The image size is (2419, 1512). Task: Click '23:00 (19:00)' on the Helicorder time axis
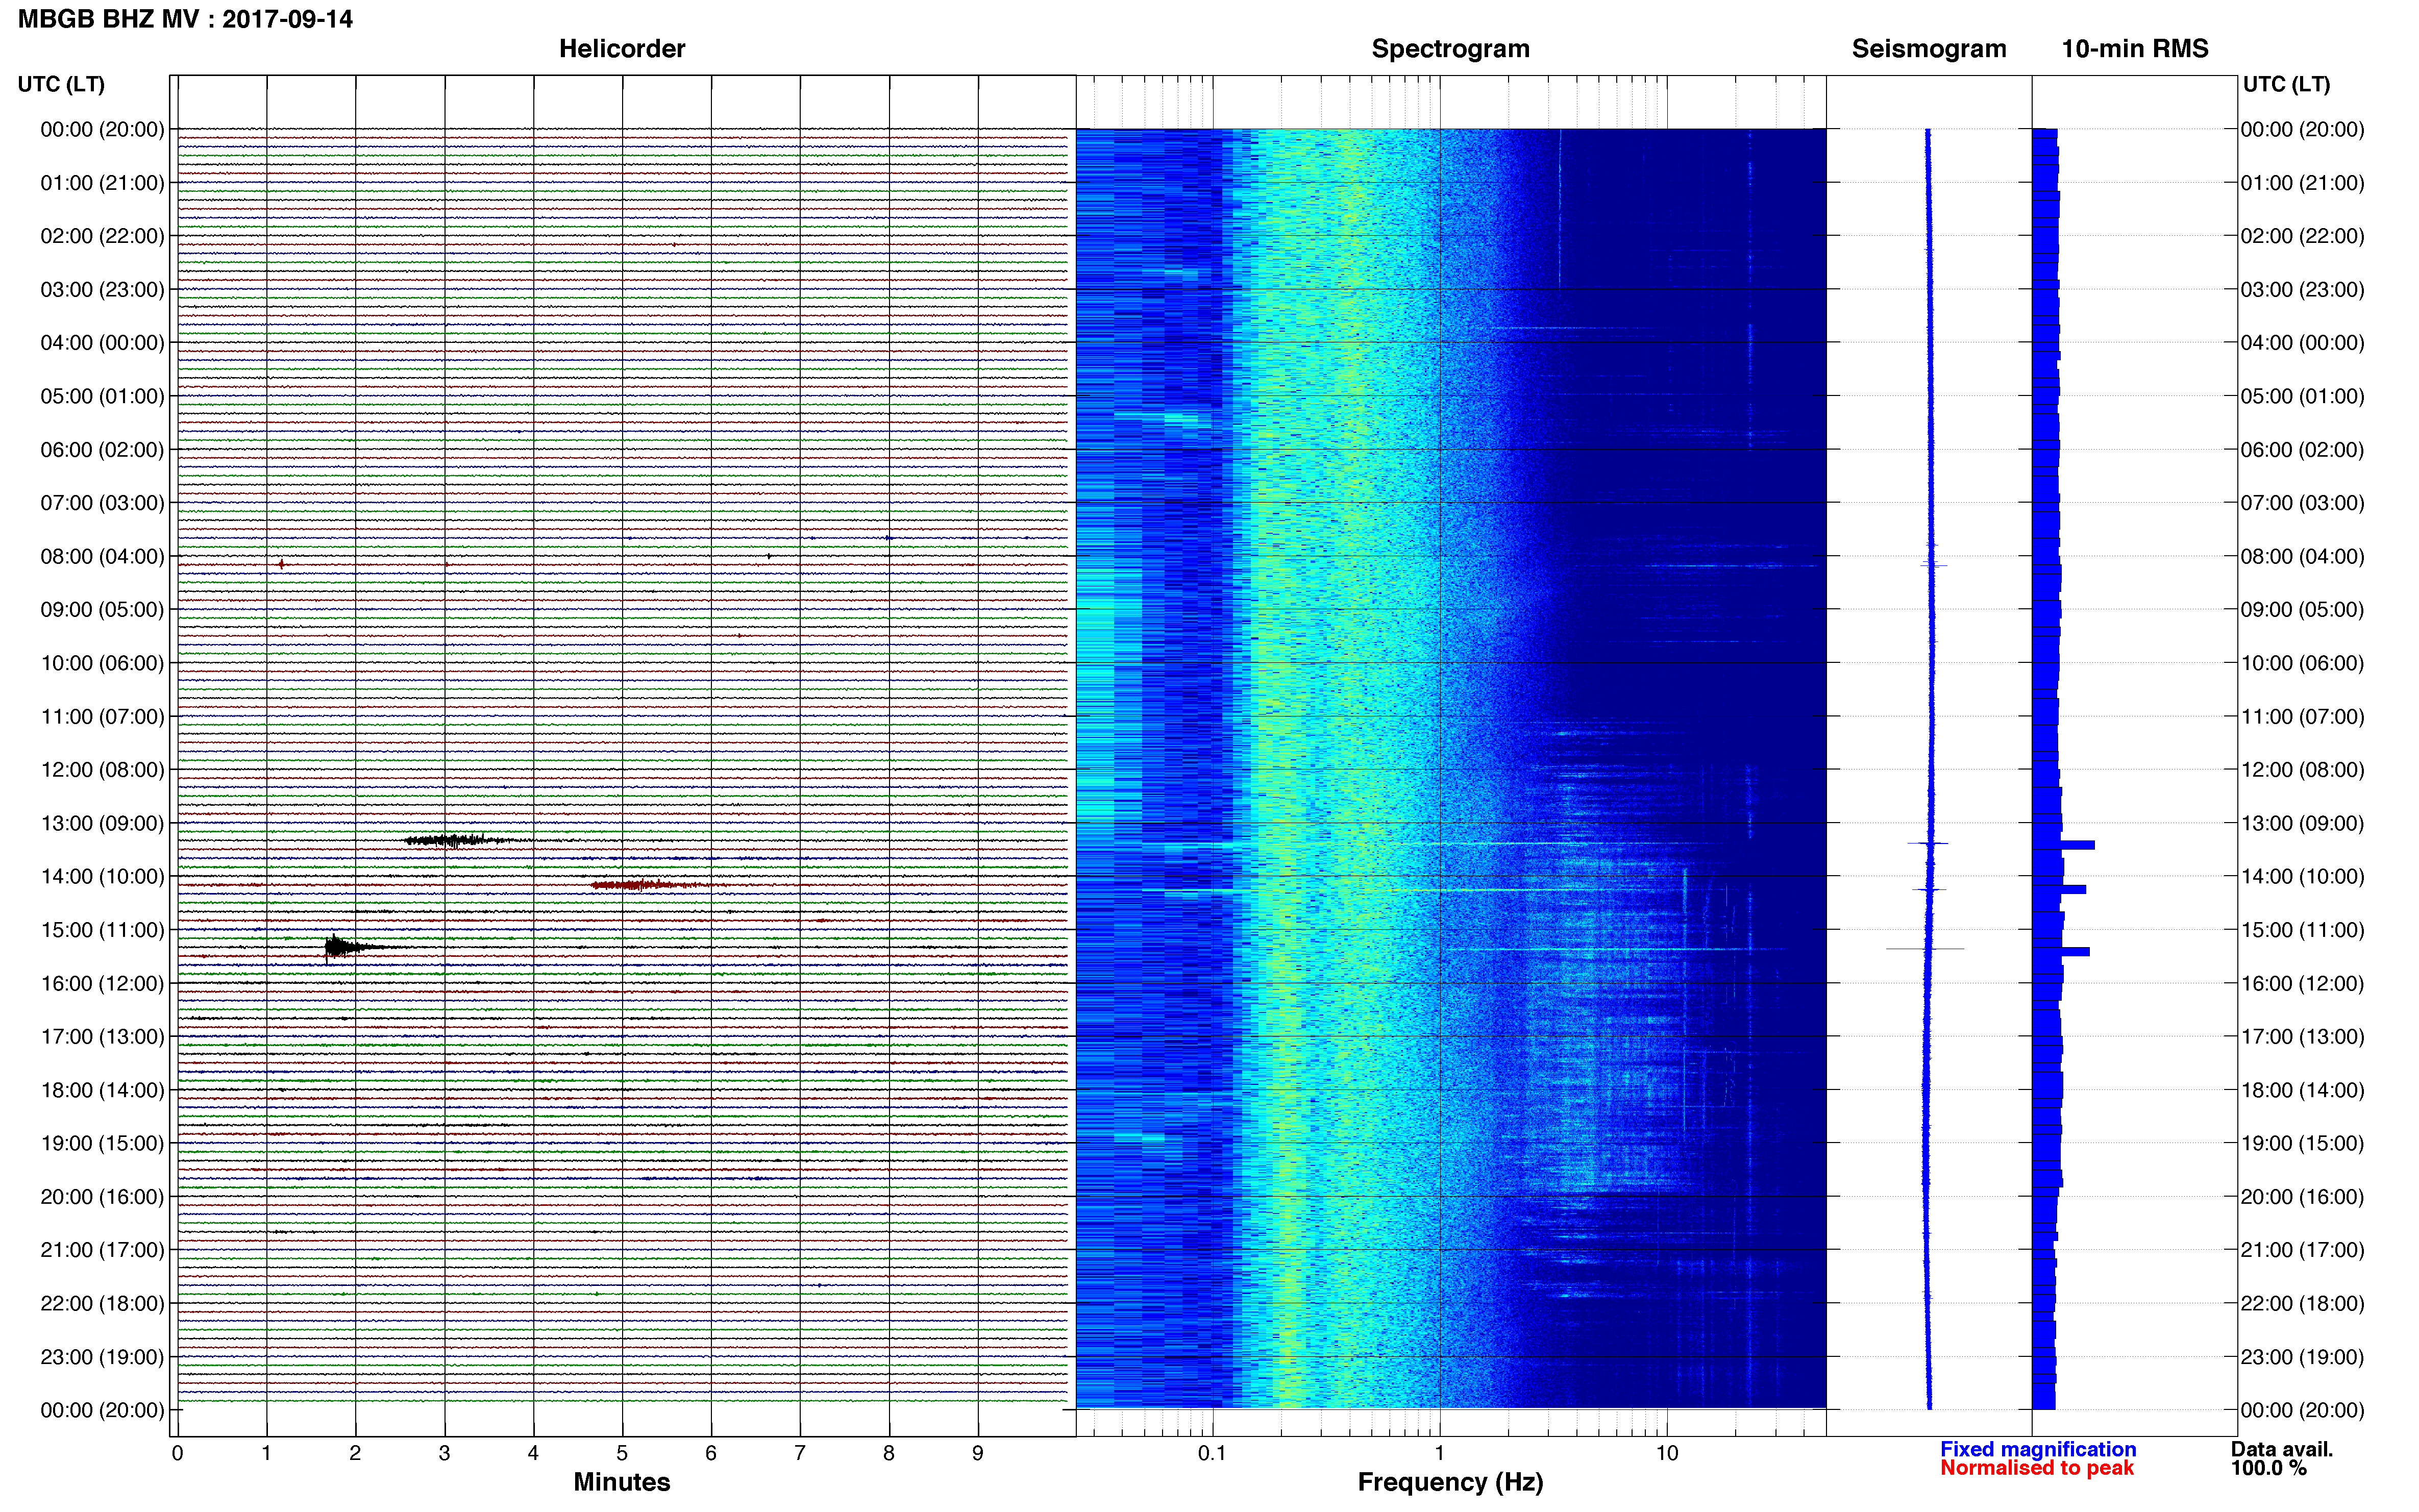(102, 1357)
